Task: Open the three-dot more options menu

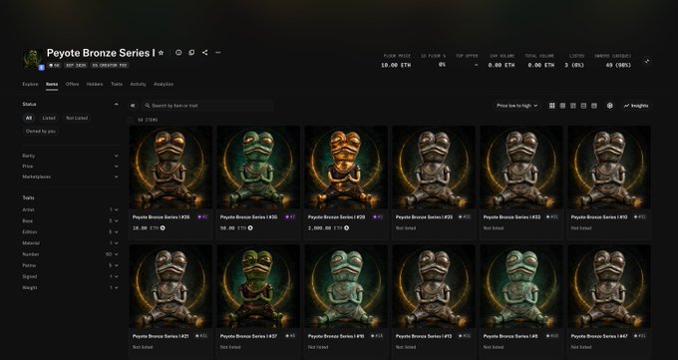Action: coord(218,53)
